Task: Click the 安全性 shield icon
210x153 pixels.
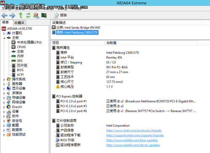Action: [9, 121]
